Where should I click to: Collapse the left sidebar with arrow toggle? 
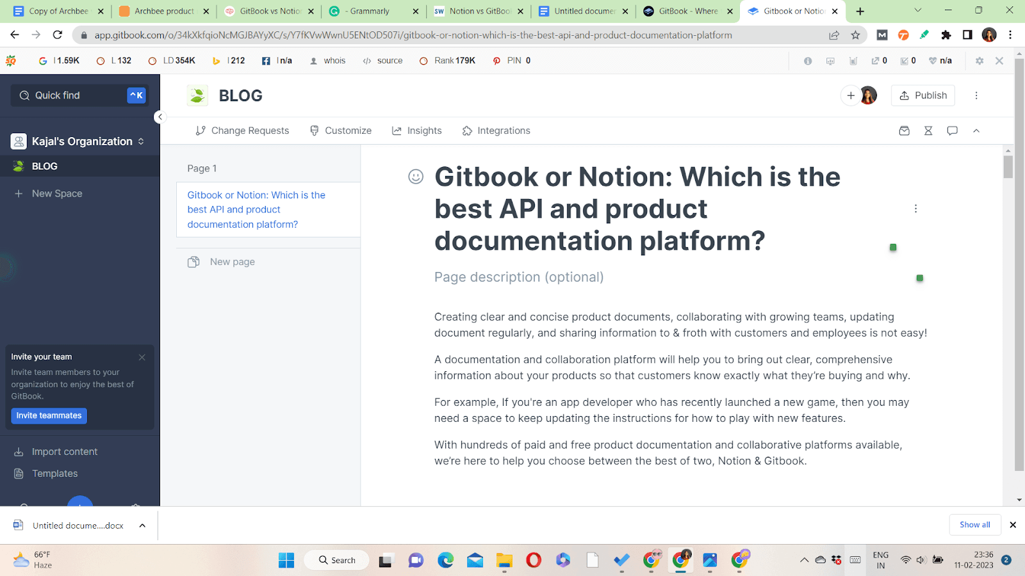coord(160,117)
